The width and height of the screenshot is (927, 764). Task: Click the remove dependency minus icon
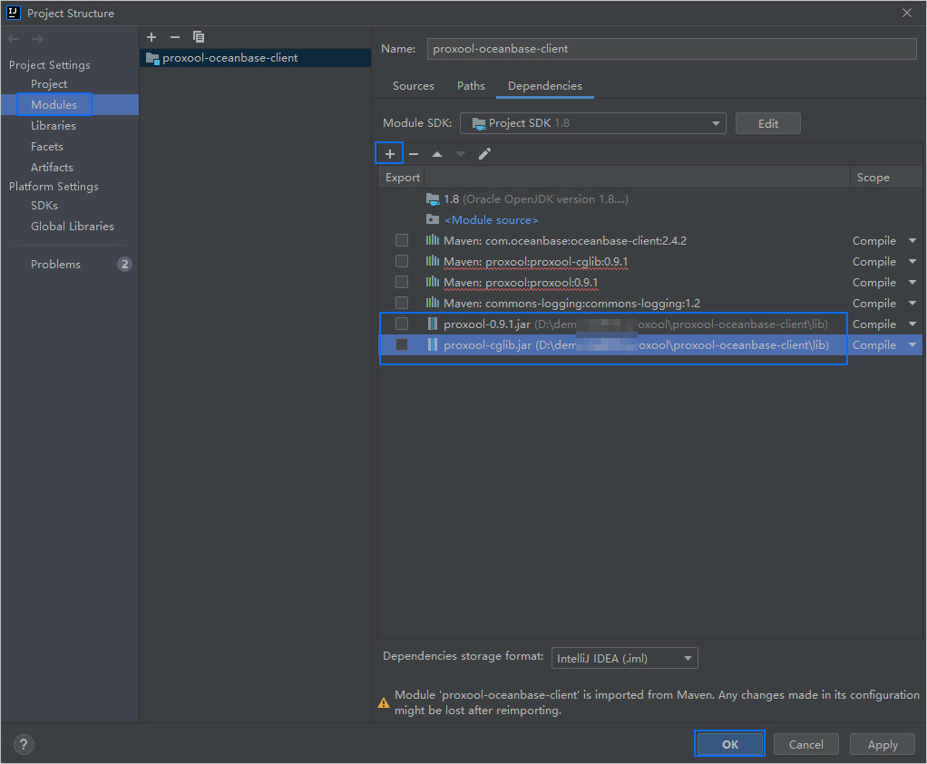pyautogui.click(x=414, y=154)
